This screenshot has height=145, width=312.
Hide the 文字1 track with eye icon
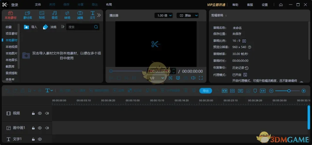(x=40, y=139)
